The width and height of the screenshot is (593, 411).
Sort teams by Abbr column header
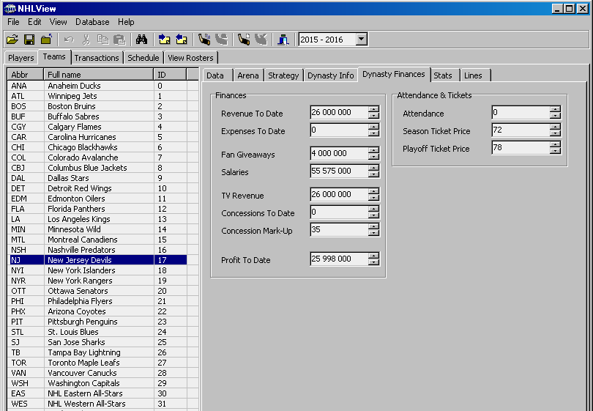click(x=26, y=75)
